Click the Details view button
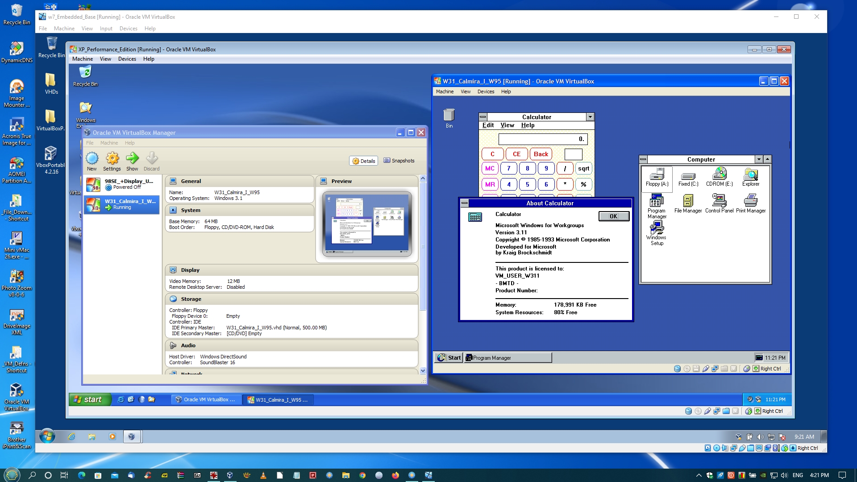The height and width of the screenshot is (482, 857). [x=364, y=161]
